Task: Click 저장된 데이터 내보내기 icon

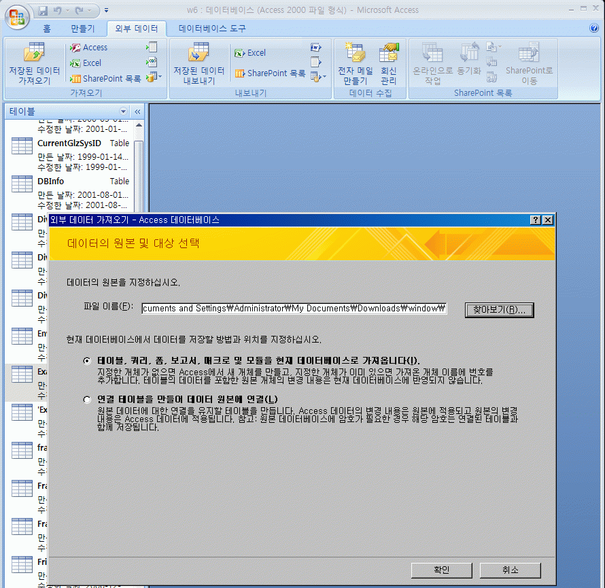Action: [x=198, y=52]
